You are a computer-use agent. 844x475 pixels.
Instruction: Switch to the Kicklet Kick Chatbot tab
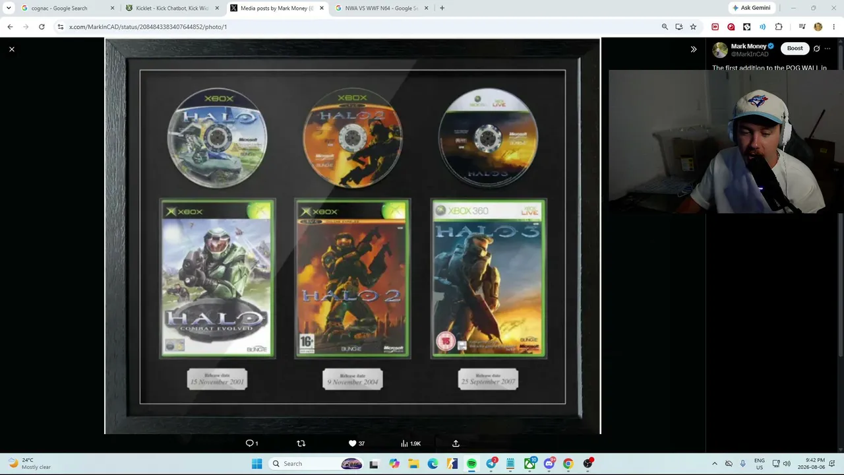point(173,8)
